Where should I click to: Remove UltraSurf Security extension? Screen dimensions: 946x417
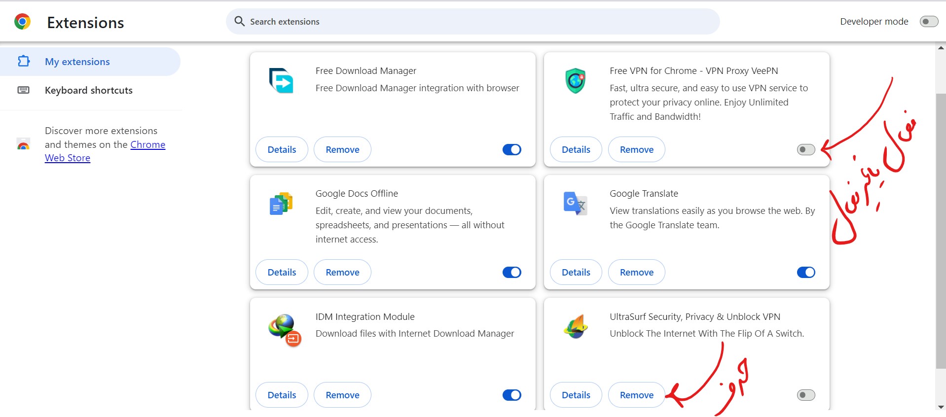tap(636, 395)
